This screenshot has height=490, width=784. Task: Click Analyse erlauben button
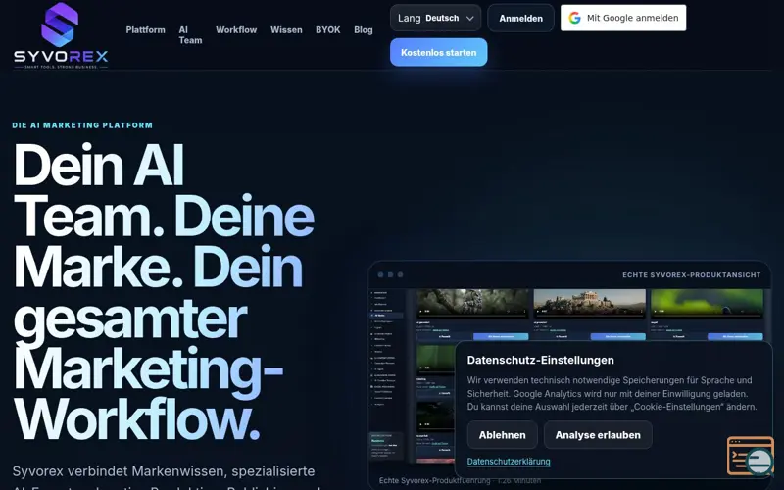(598, 435)
